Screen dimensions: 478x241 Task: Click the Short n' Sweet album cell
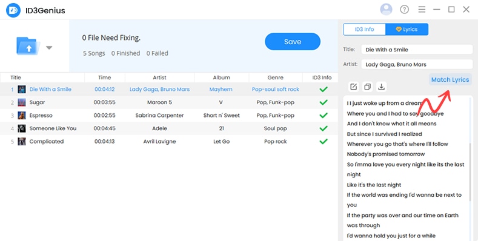[x=221, y=116]
